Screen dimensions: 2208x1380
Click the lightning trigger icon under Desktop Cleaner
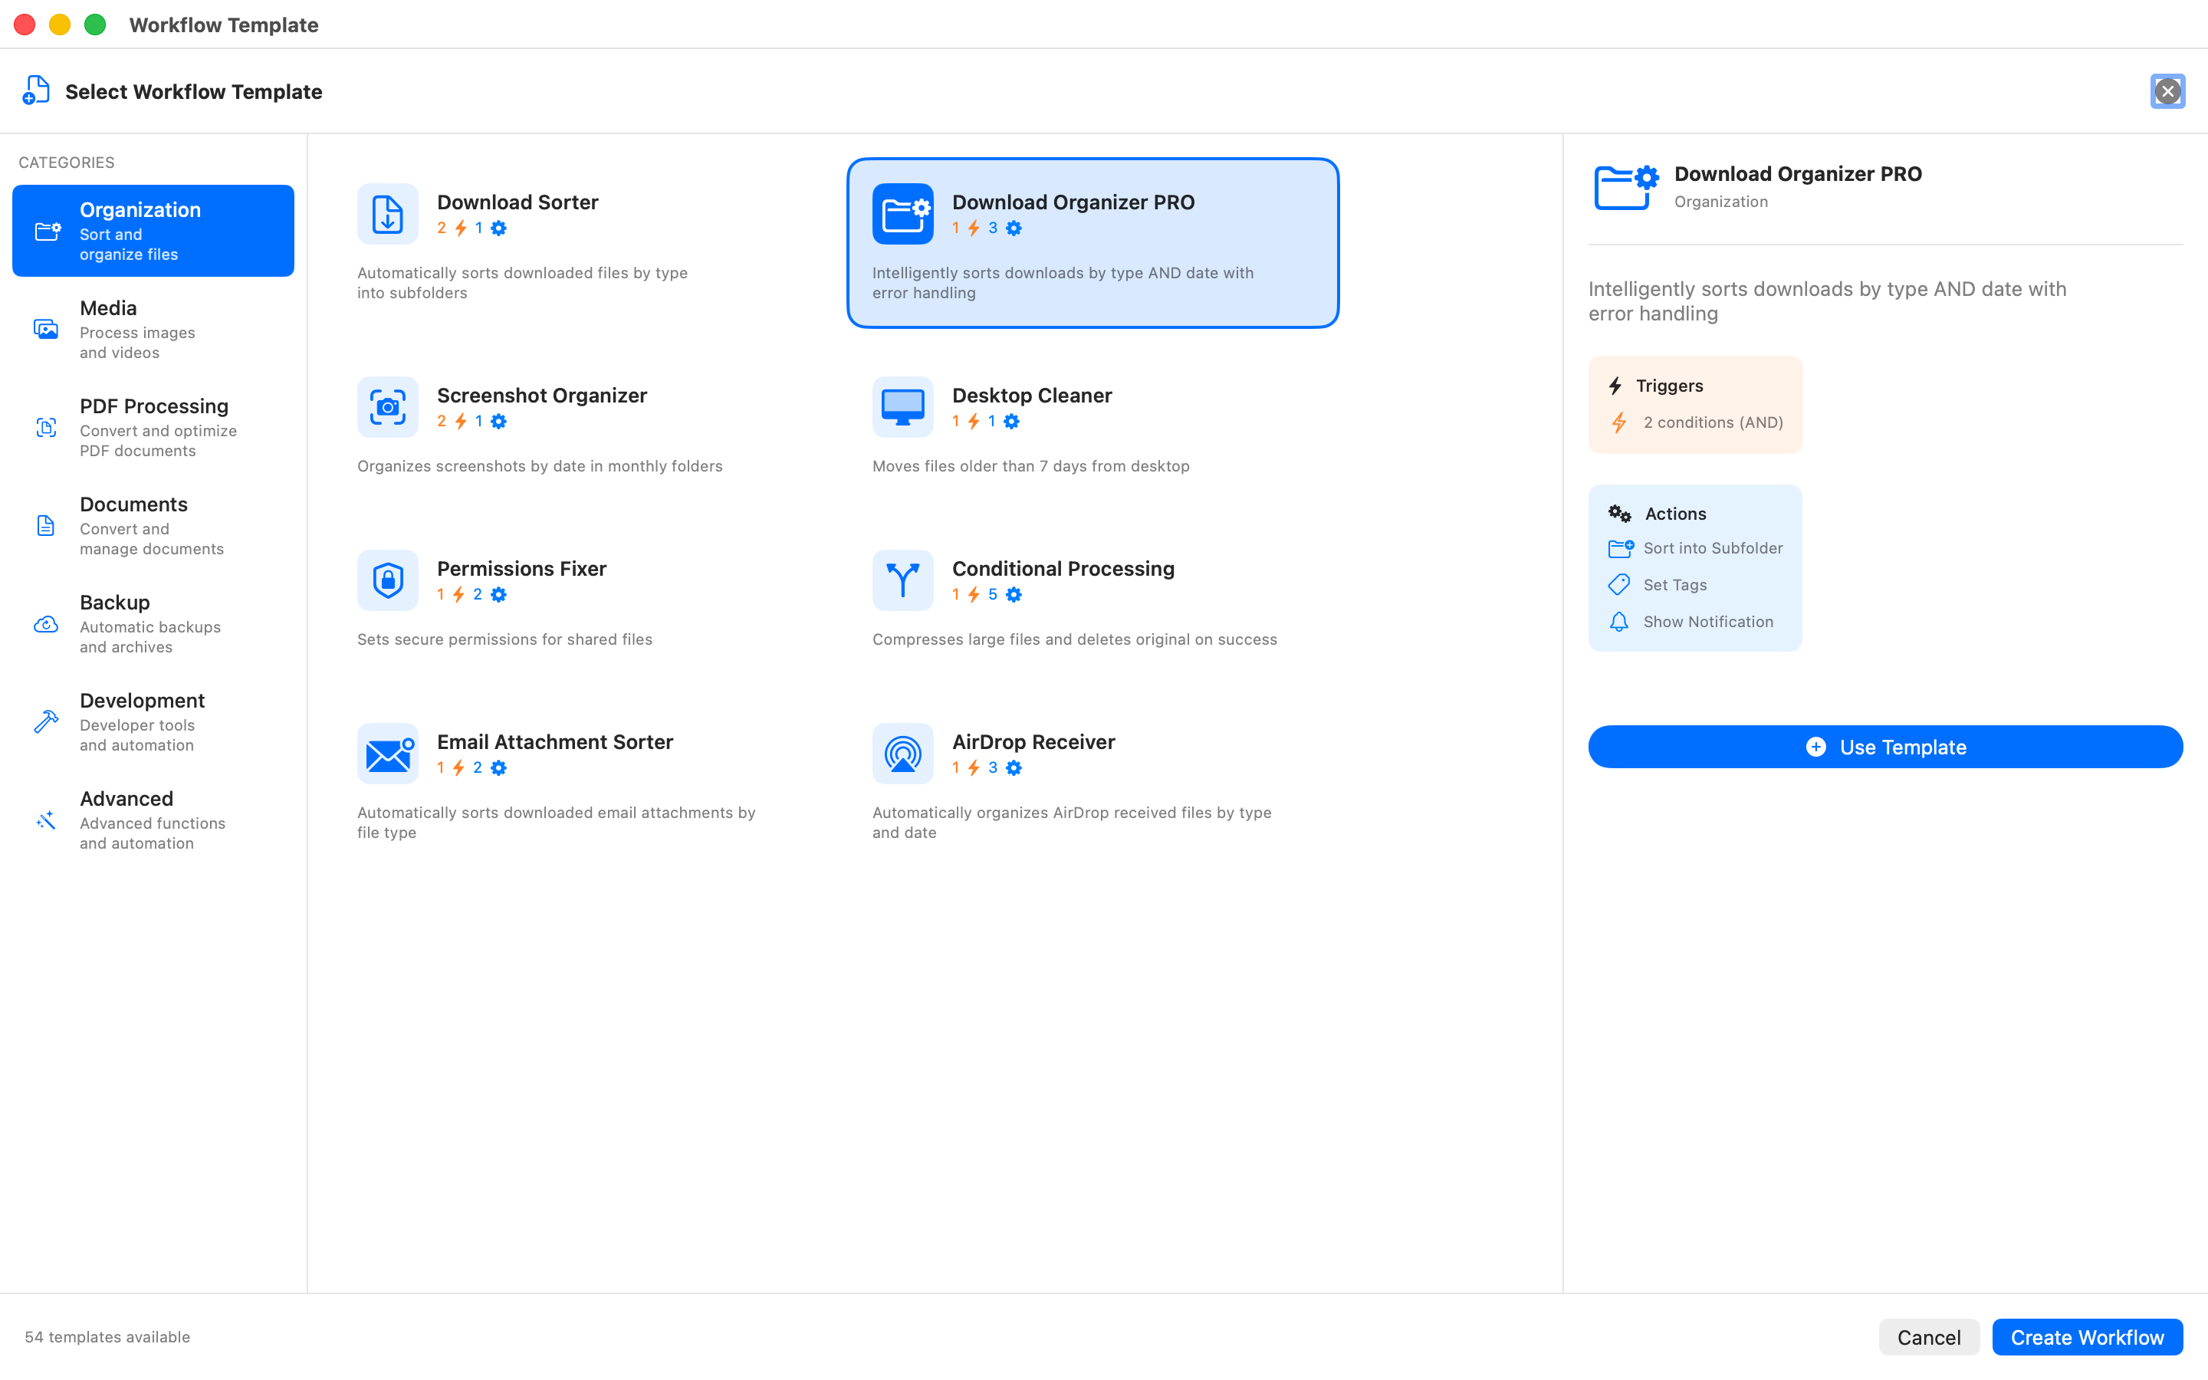974,421
